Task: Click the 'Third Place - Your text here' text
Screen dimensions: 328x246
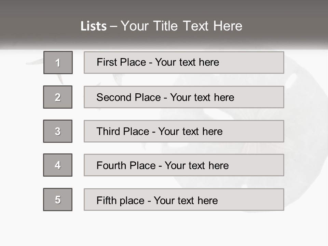Action: point(159,132)
